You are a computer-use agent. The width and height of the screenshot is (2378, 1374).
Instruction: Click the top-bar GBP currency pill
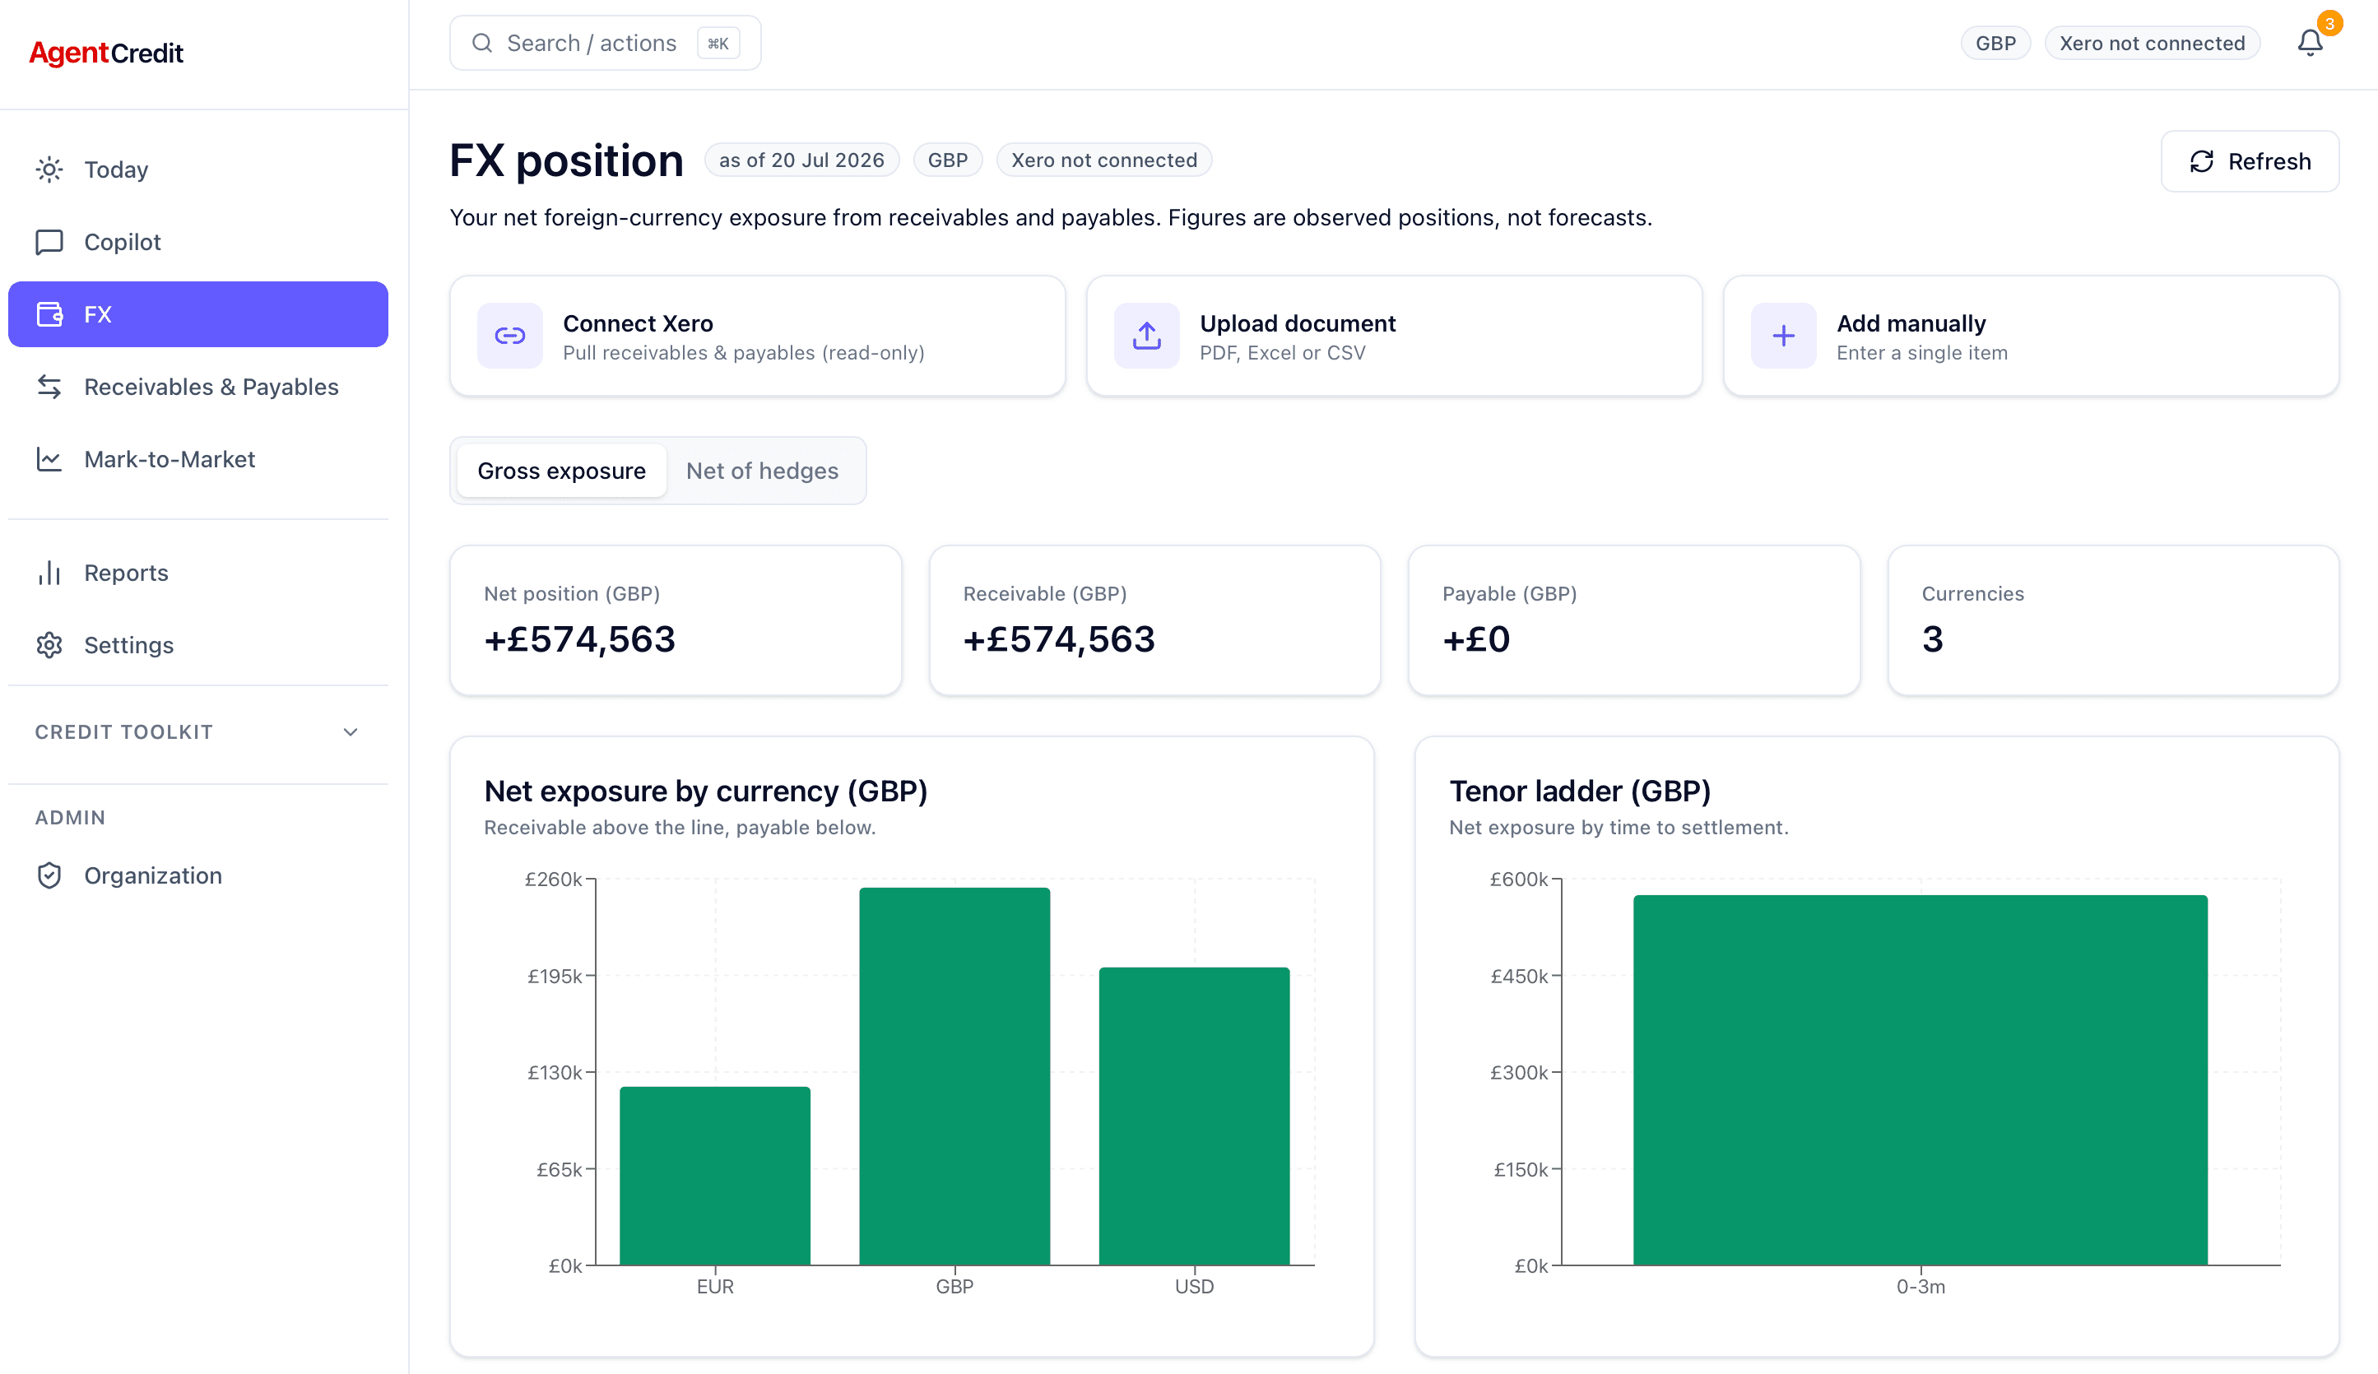pyautogui.click(x=1995, y=44)
